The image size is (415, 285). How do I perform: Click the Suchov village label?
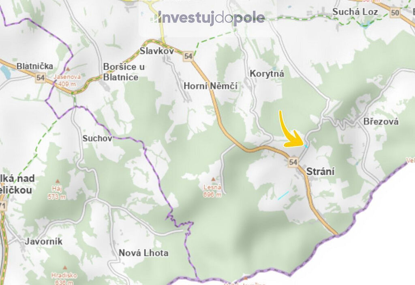pos(97,138)
